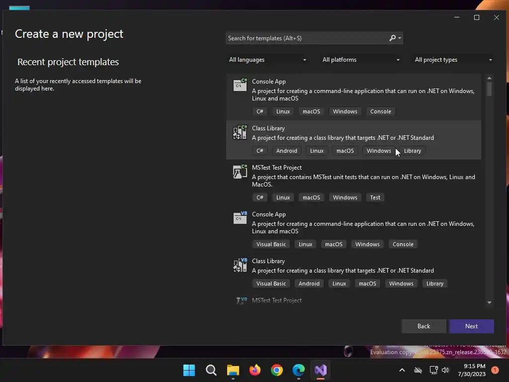
Task: Click the partially visible VB MSTest Test Project
Action: [x=276, y=300]
